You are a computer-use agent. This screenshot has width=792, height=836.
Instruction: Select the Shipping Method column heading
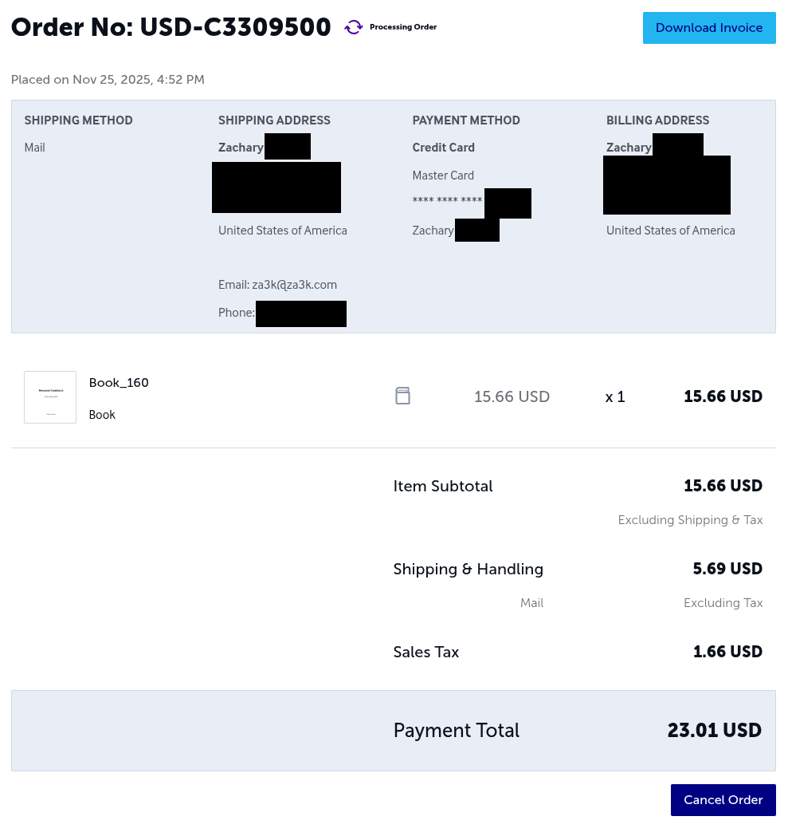pyautogui.click(x=78, y=120)
